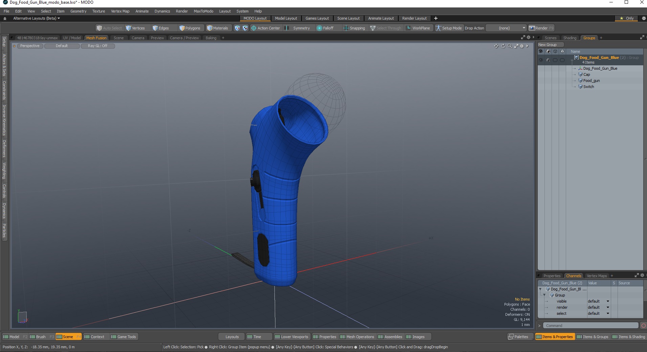The width and height of the screenshot is (647, 352).
Task: Maximize the 3D viewport with expand icon
Action: point(516,46)
